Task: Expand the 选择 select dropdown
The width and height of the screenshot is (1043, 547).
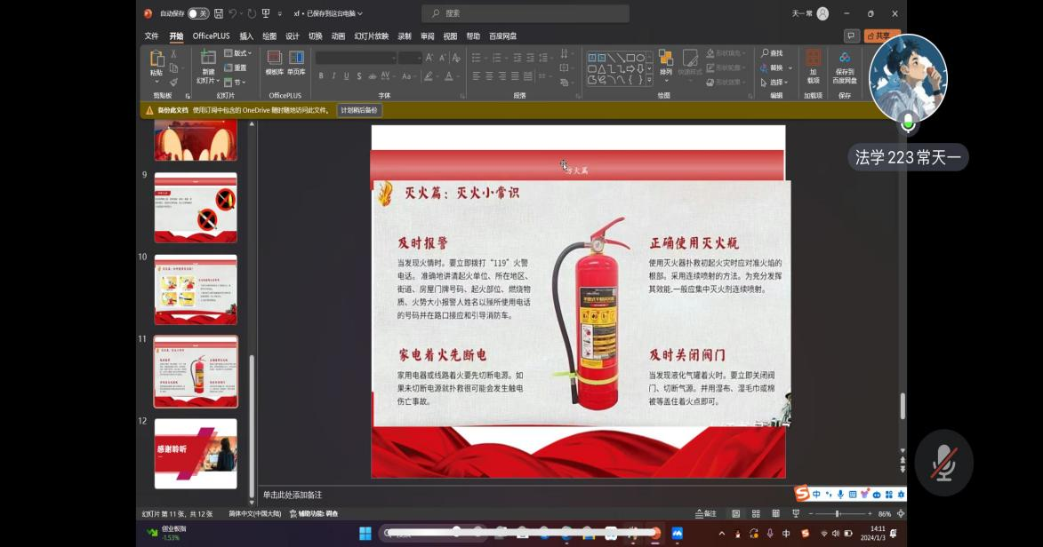Action: (775, 83)
